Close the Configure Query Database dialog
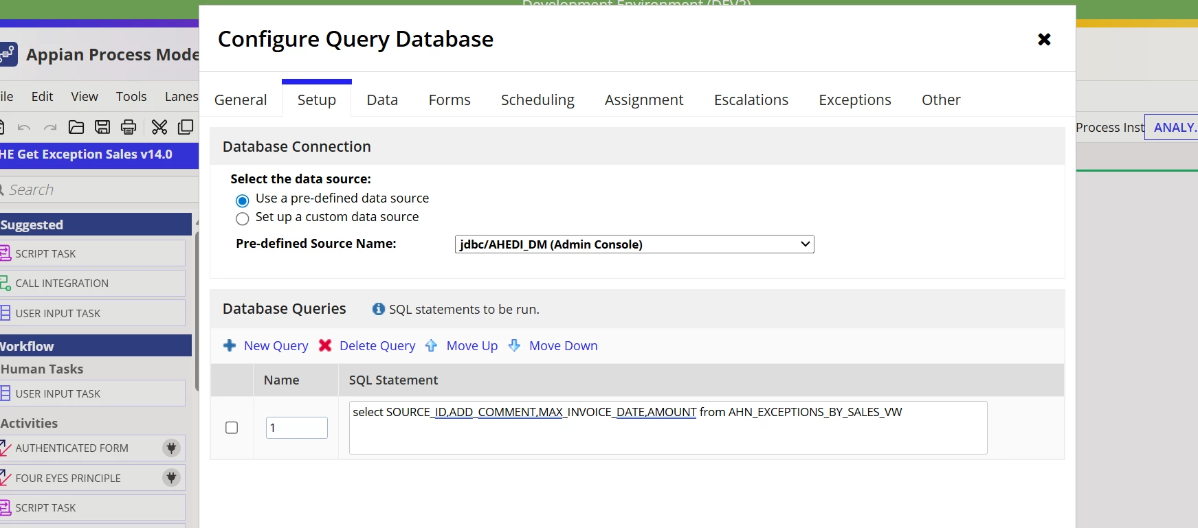1198x528 pixels. (x=1044, y=39)
